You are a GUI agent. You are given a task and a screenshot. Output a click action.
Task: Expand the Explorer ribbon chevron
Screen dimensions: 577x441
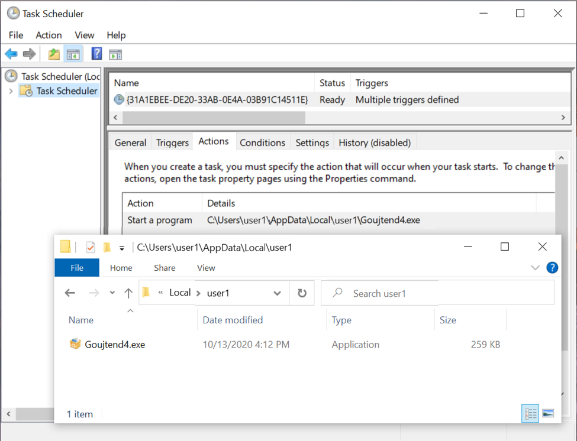pyautogui.click(x=535, y=268)
